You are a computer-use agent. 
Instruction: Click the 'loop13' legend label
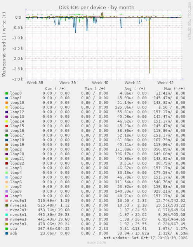pos(17,117)
